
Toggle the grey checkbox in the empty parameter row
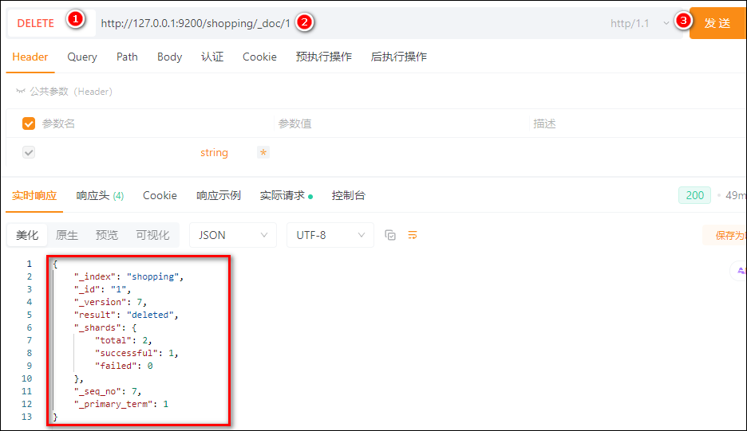tap(29, 153)
